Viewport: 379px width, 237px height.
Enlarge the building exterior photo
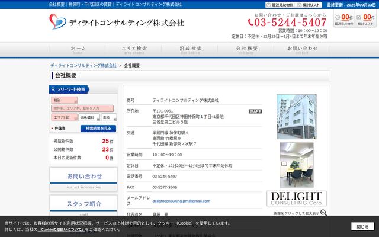(297, 117)
